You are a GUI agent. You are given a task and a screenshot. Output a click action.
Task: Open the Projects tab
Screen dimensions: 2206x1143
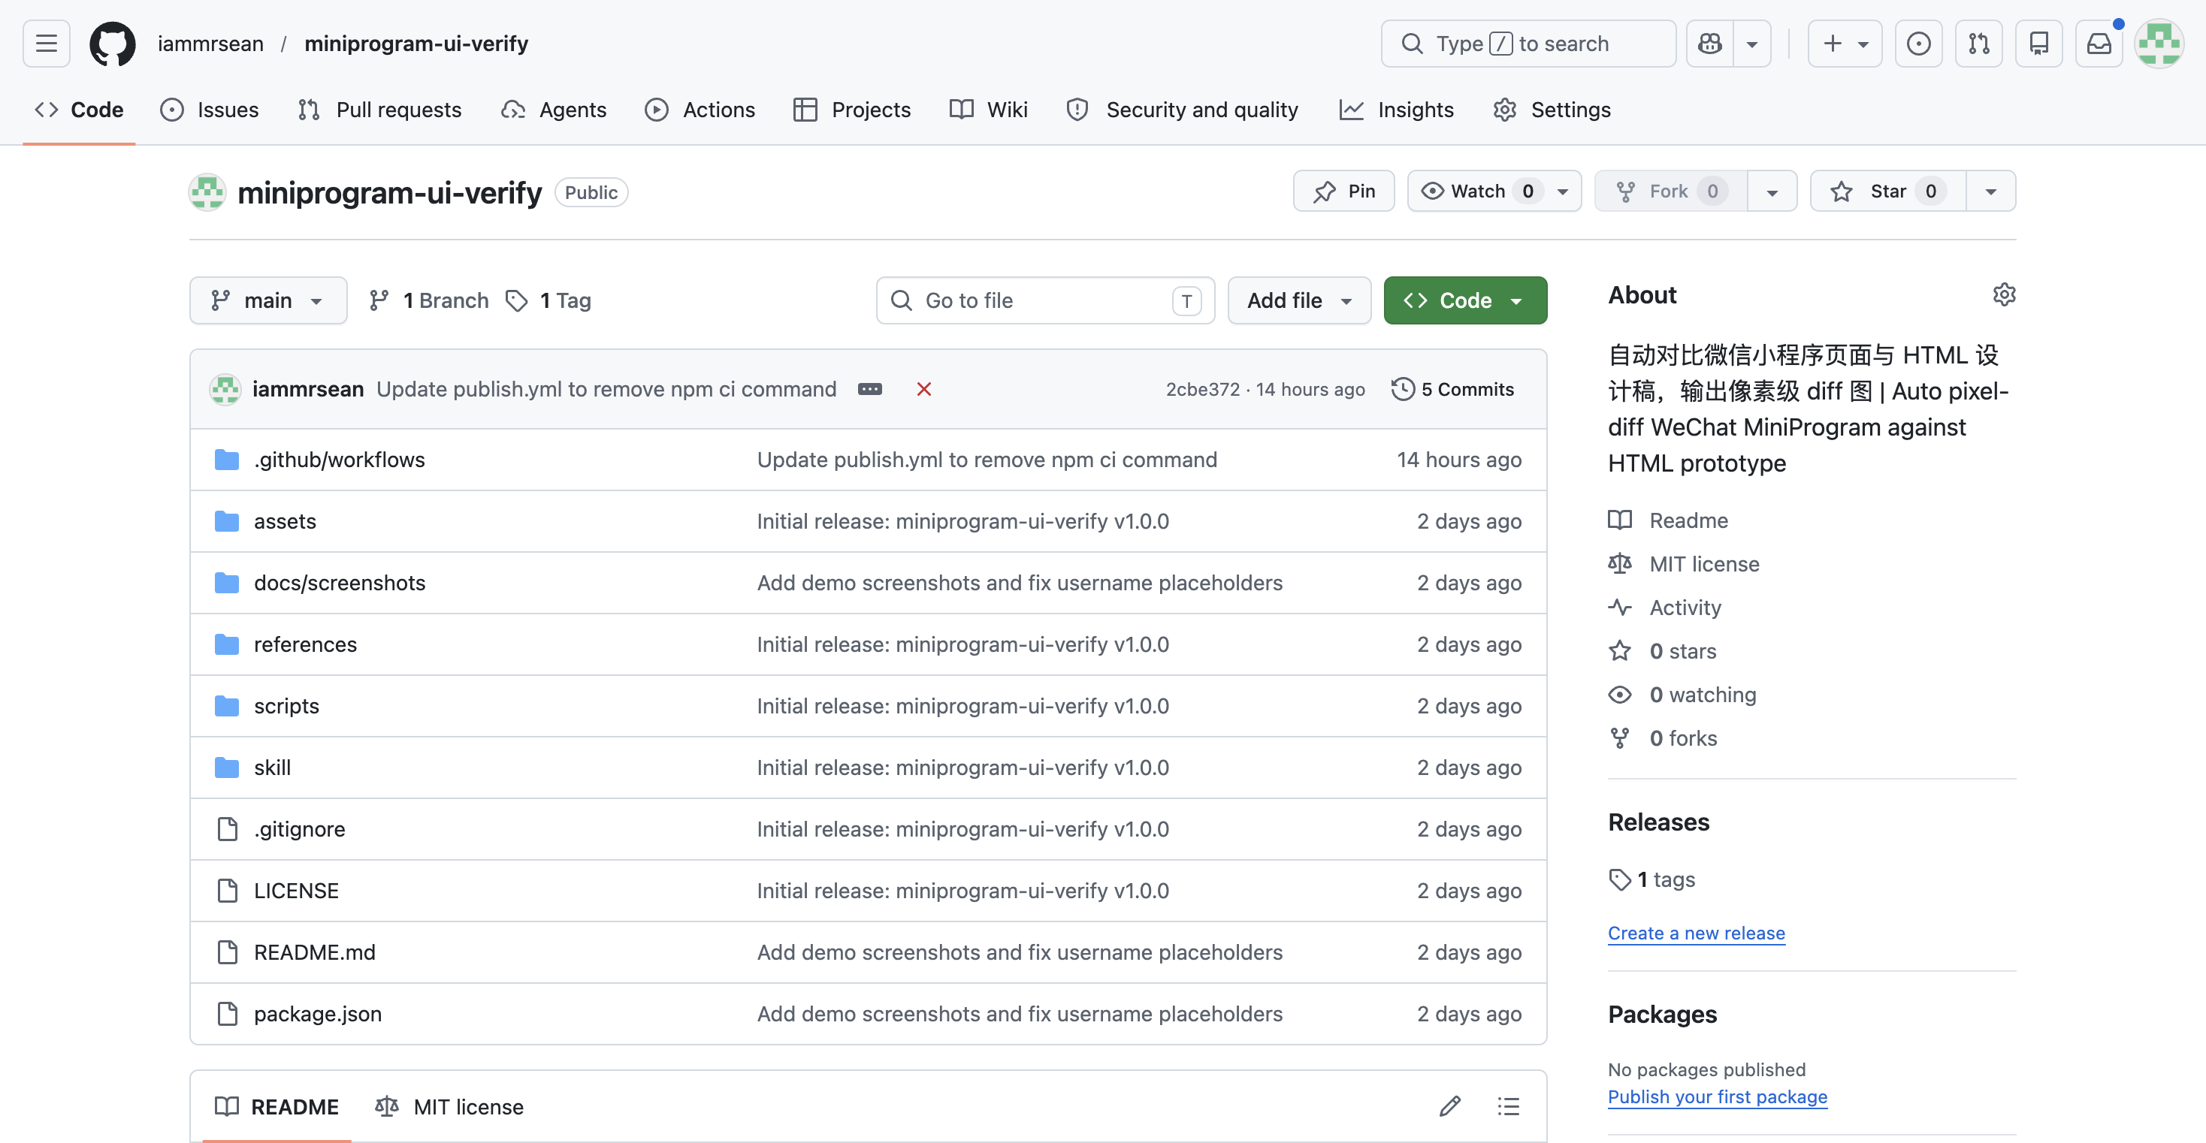click(x=853, y=110)
